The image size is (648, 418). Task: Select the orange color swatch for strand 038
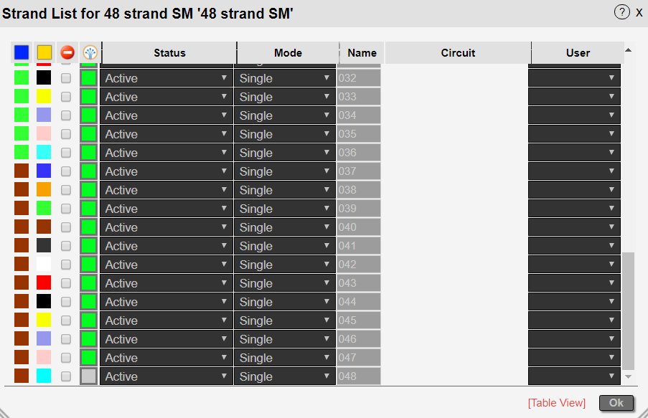tap(44, 190)
